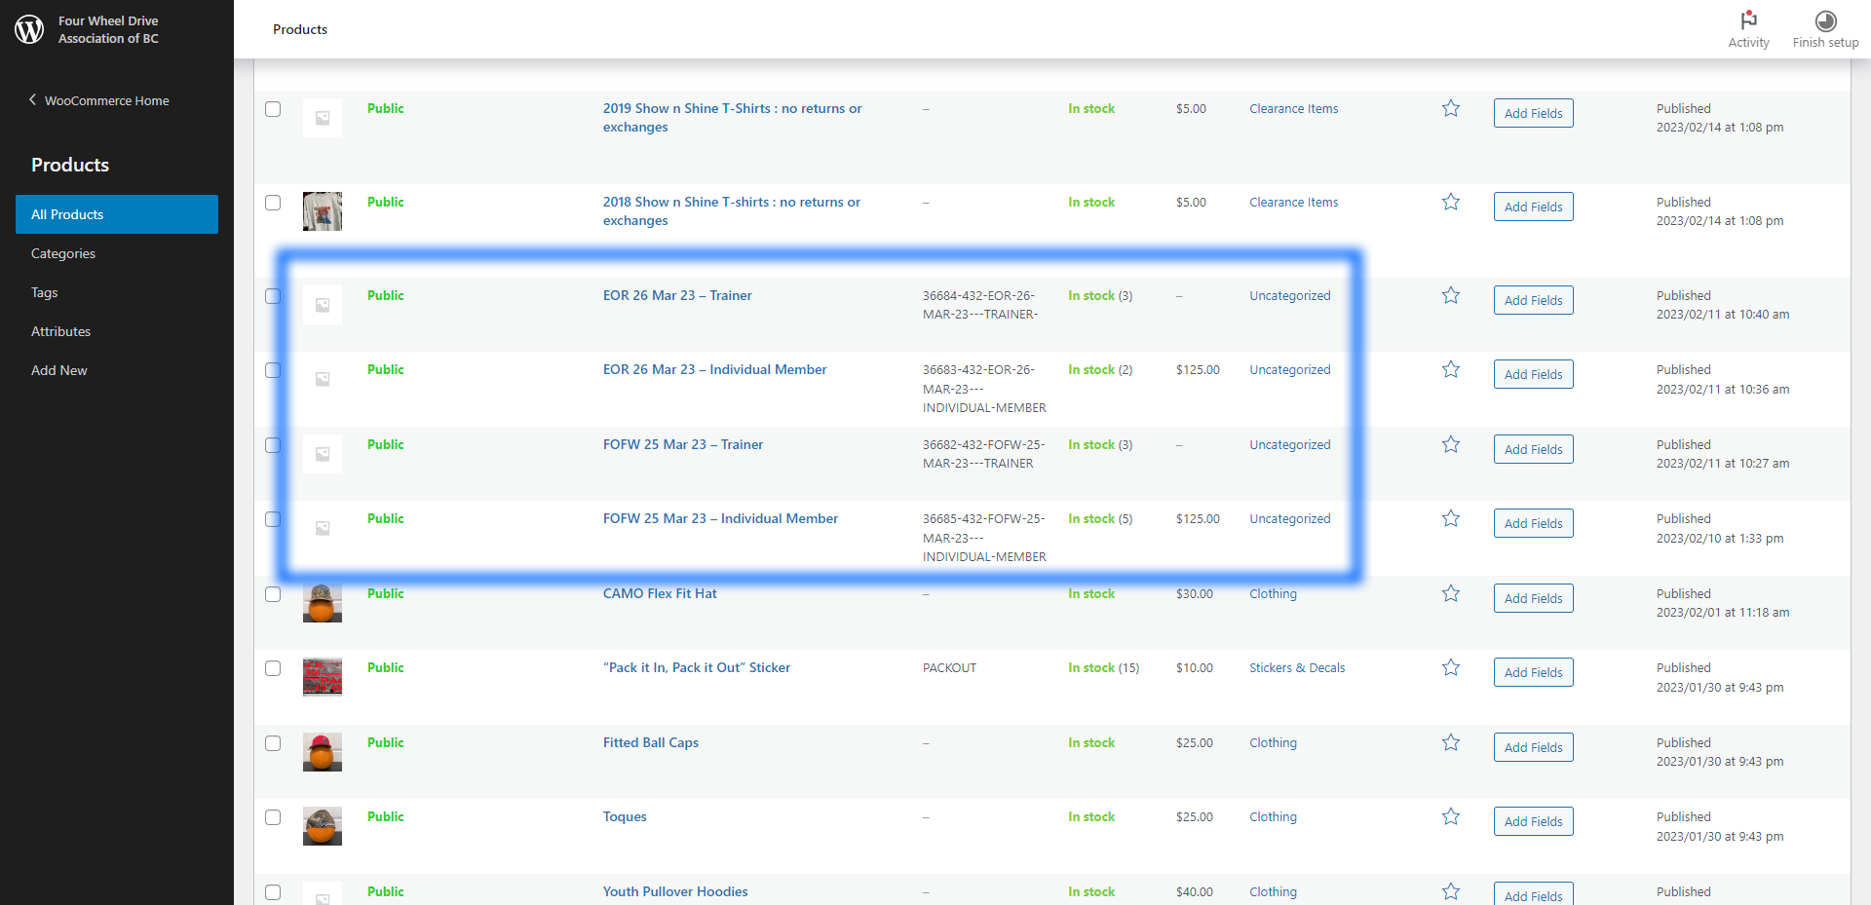Screen dimensions: 1871x905
Task: Open the Youth Pullover Hoodies product link
Action: pos(675,891)
